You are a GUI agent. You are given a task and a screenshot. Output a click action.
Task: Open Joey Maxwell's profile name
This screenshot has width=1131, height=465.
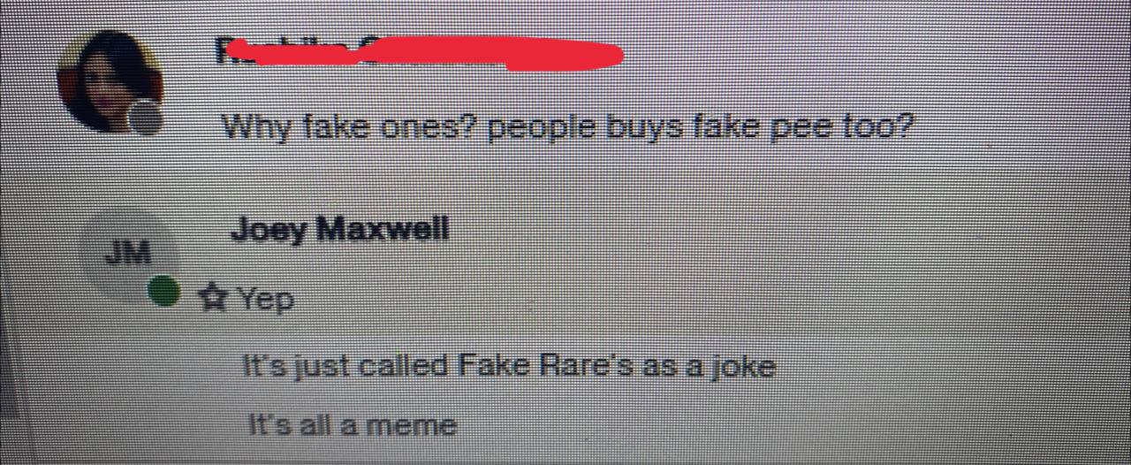point(339,230)
